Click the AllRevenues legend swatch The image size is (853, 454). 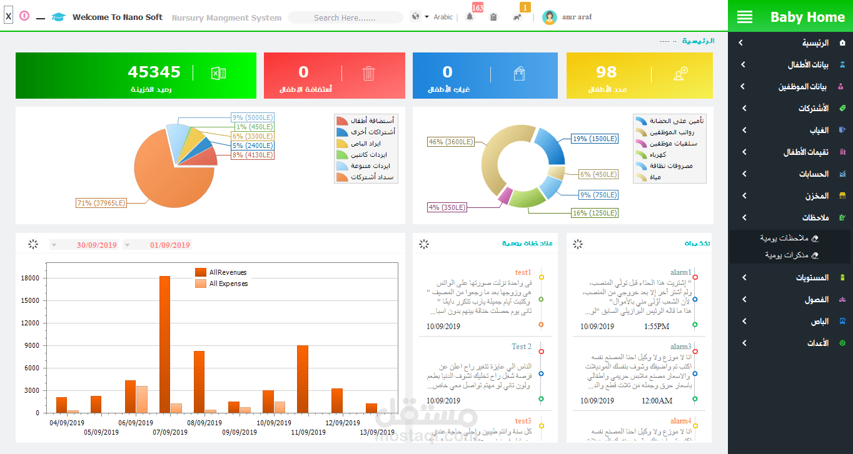[x=201, y=272]
